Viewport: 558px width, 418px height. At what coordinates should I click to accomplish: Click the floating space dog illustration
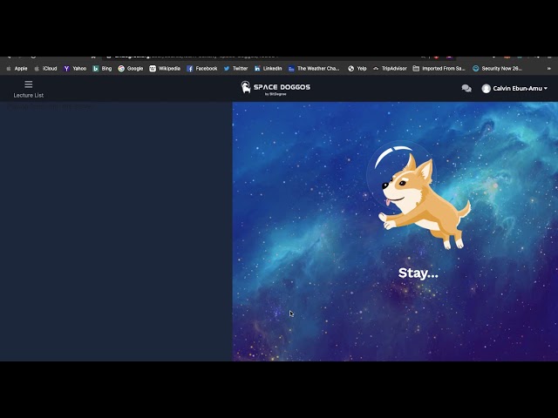click(x=419, y=195)
